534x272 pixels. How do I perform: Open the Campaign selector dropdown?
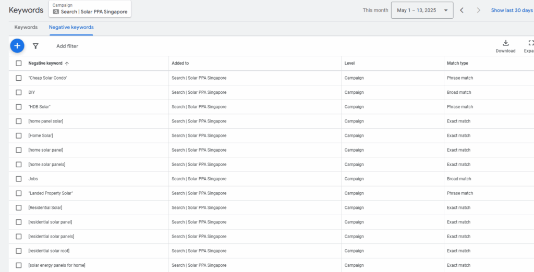coord(90,9)
